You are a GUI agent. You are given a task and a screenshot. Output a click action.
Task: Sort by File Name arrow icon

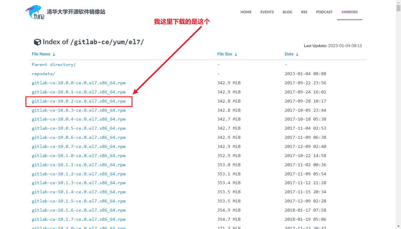pos(54,54)
